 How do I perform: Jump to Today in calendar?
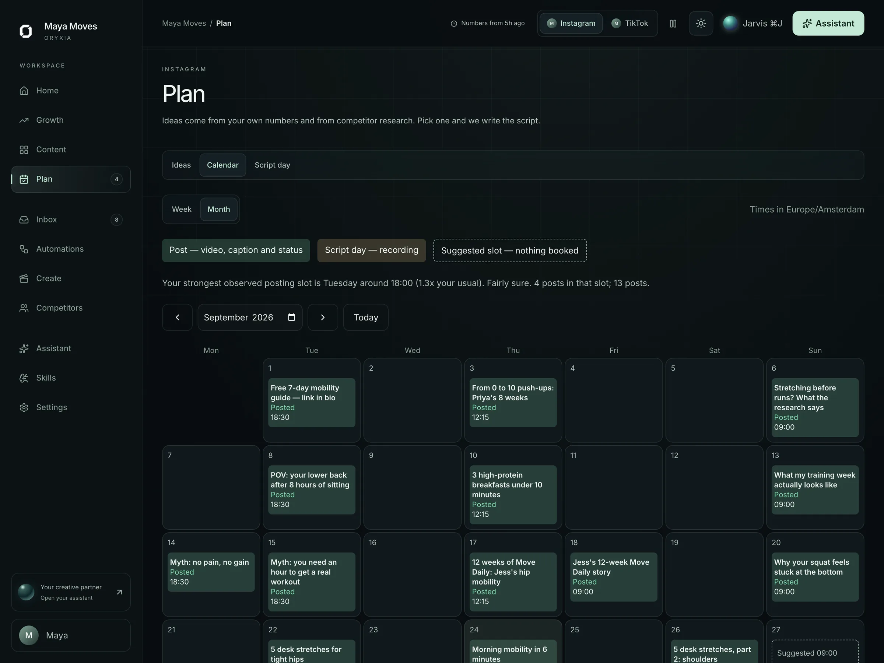(x=366, y=317)
